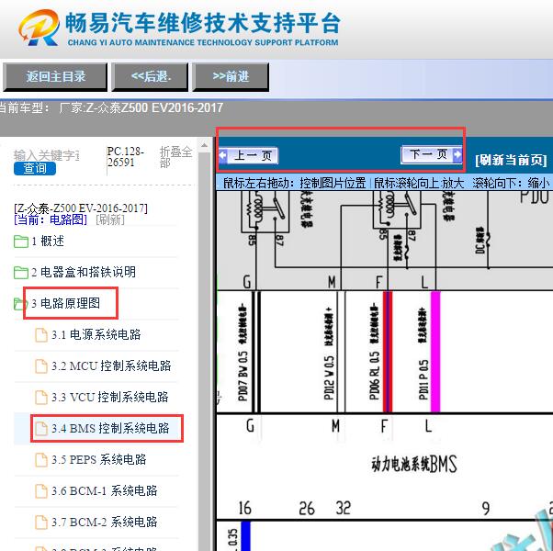This screenshot has height=551, width=553.
Task: Click folder icon beside 2 电器盒和搭铁说明
Action: 21,273
